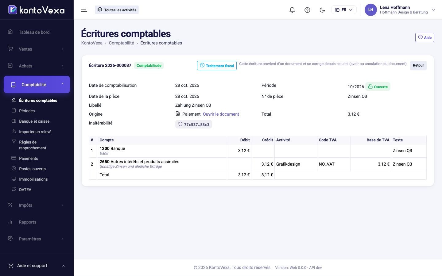The height and width of the screenshot is (276, 442).
Task: Open DATEV export page
Action: (x=25, y=190)
